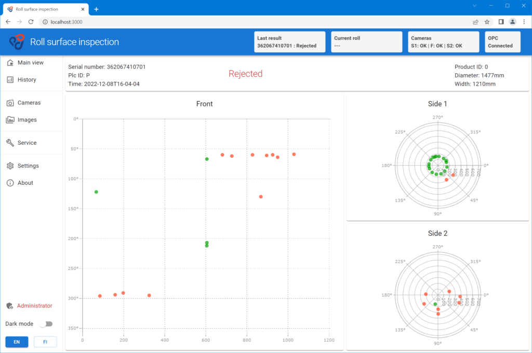Select the Roll surface inspection browser tab

tap(46, 9)
